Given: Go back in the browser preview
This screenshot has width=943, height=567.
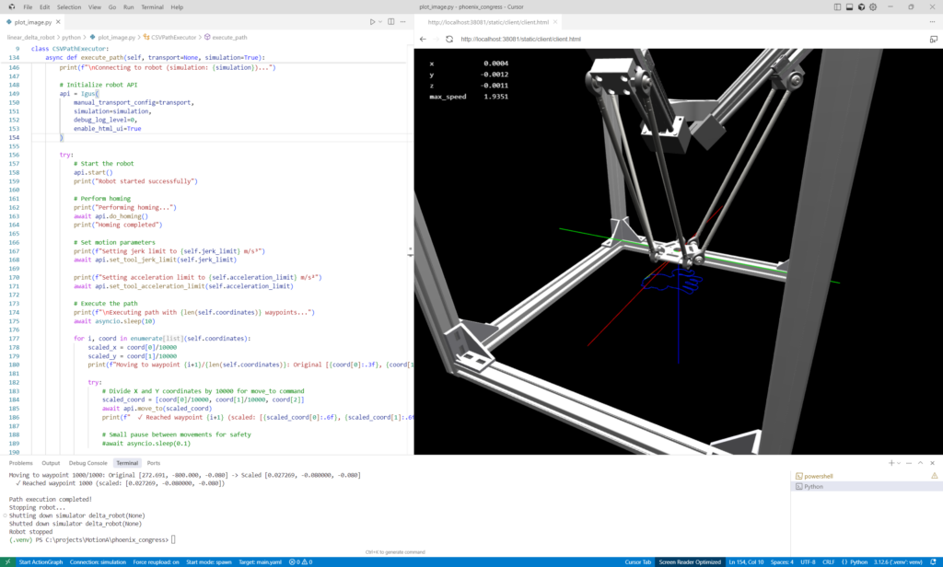Looking at the screenshot, I should click(x=423, y=39).
